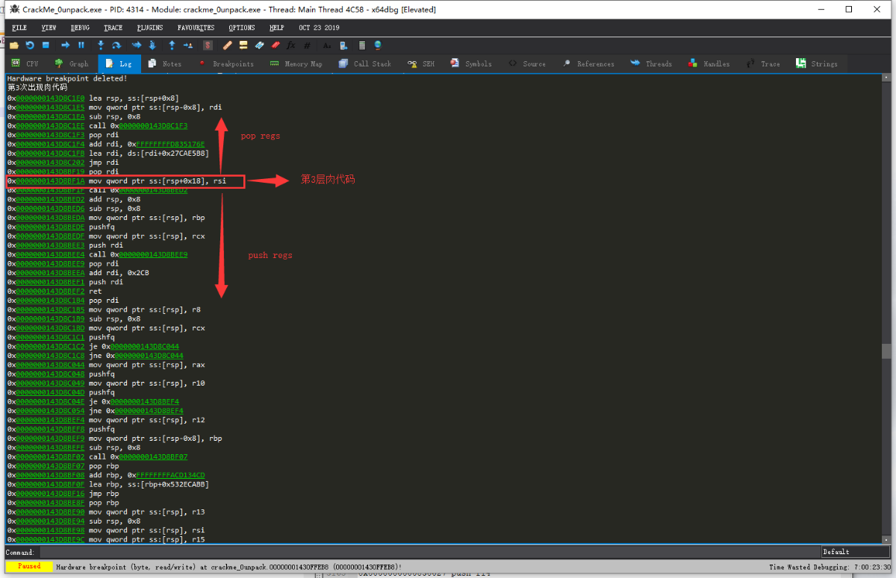Switch to the Threads tab
The width and height of the screenshot is (896, 578).
[x=651, y=64]
